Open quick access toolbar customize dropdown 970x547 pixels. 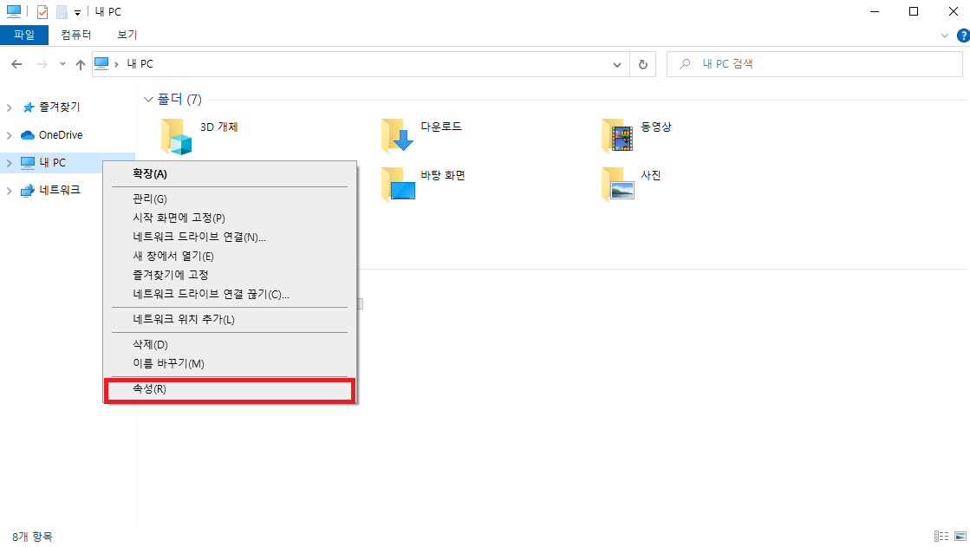tap(77, 12)
